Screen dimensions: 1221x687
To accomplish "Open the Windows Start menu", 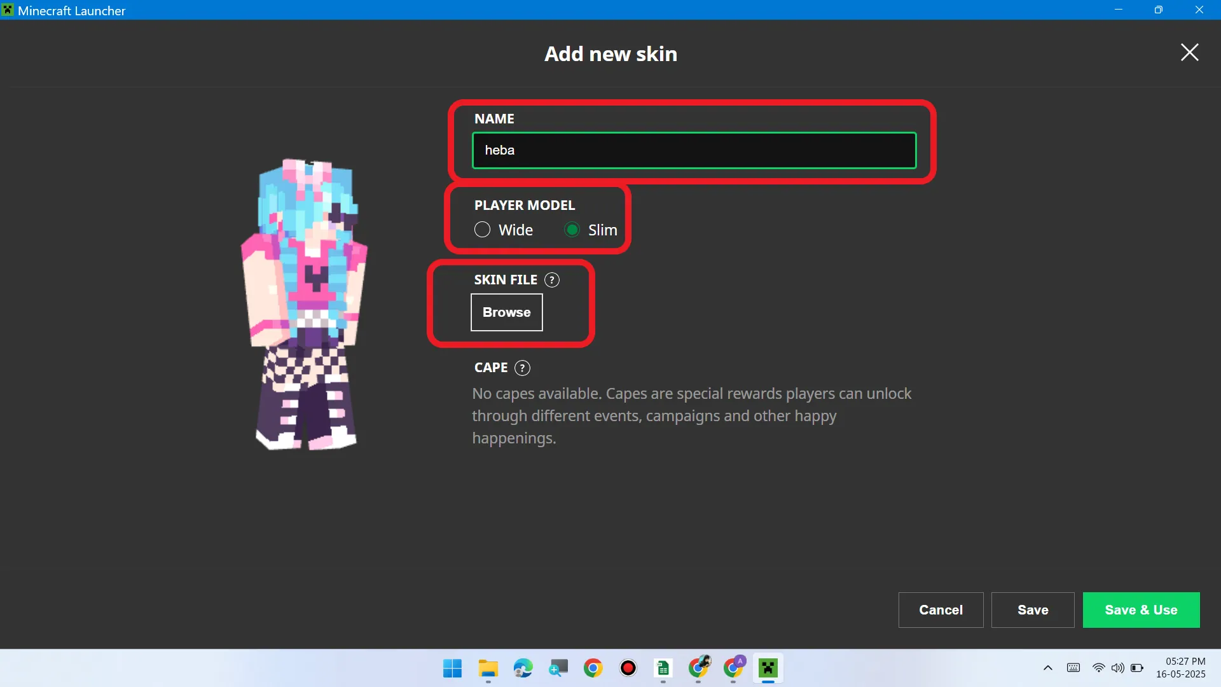I will click(x=453, y=668).
